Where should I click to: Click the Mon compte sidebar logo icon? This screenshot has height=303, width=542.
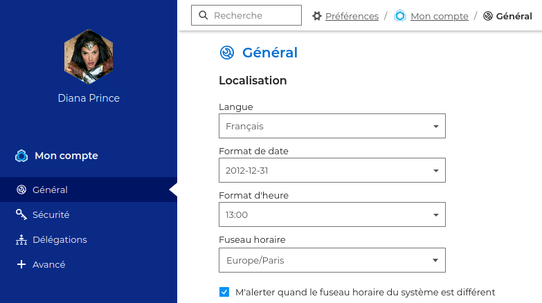click(21, 156)
